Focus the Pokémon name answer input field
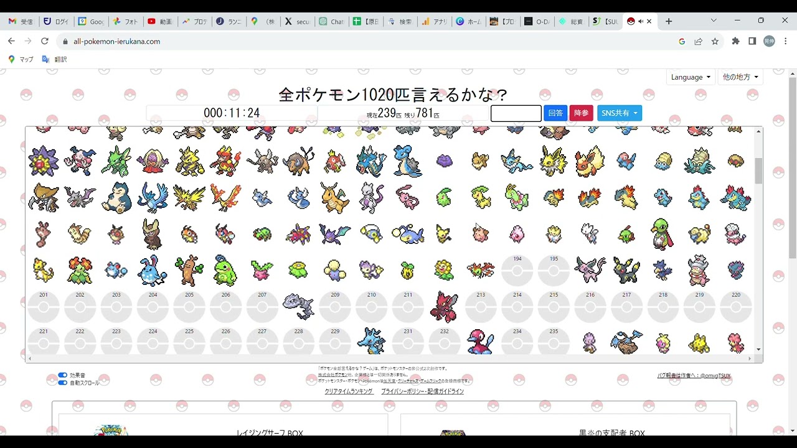Image resolution: width=797 pixels, height=448 pixels. (x=516, y=113)
